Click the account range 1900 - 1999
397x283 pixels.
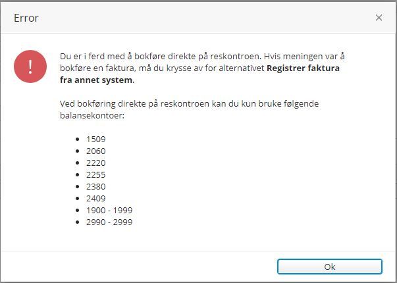109,210
